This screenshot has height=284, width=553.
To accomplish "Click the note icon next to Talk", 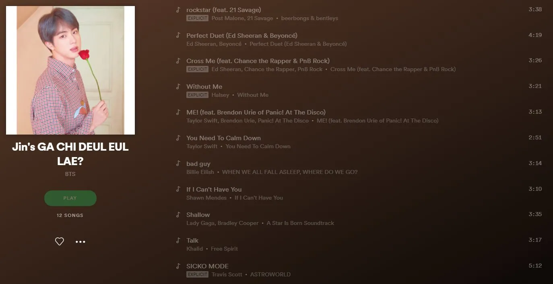I will (x=178, y=240).
